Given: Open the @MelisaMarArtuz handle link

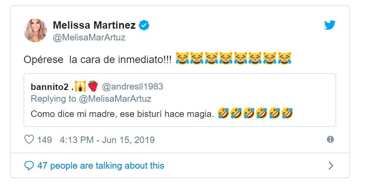Looking at the screenshot, I should (x=89, y=37).
